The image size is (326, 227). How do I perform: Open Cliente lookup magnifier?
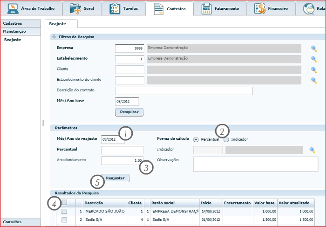[314, 70]
